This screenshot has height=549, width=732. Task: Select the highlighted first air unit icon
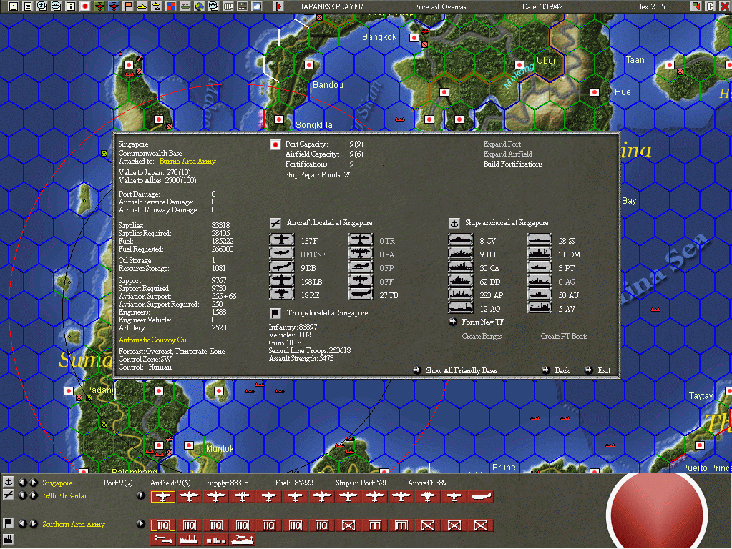point(162,497)
